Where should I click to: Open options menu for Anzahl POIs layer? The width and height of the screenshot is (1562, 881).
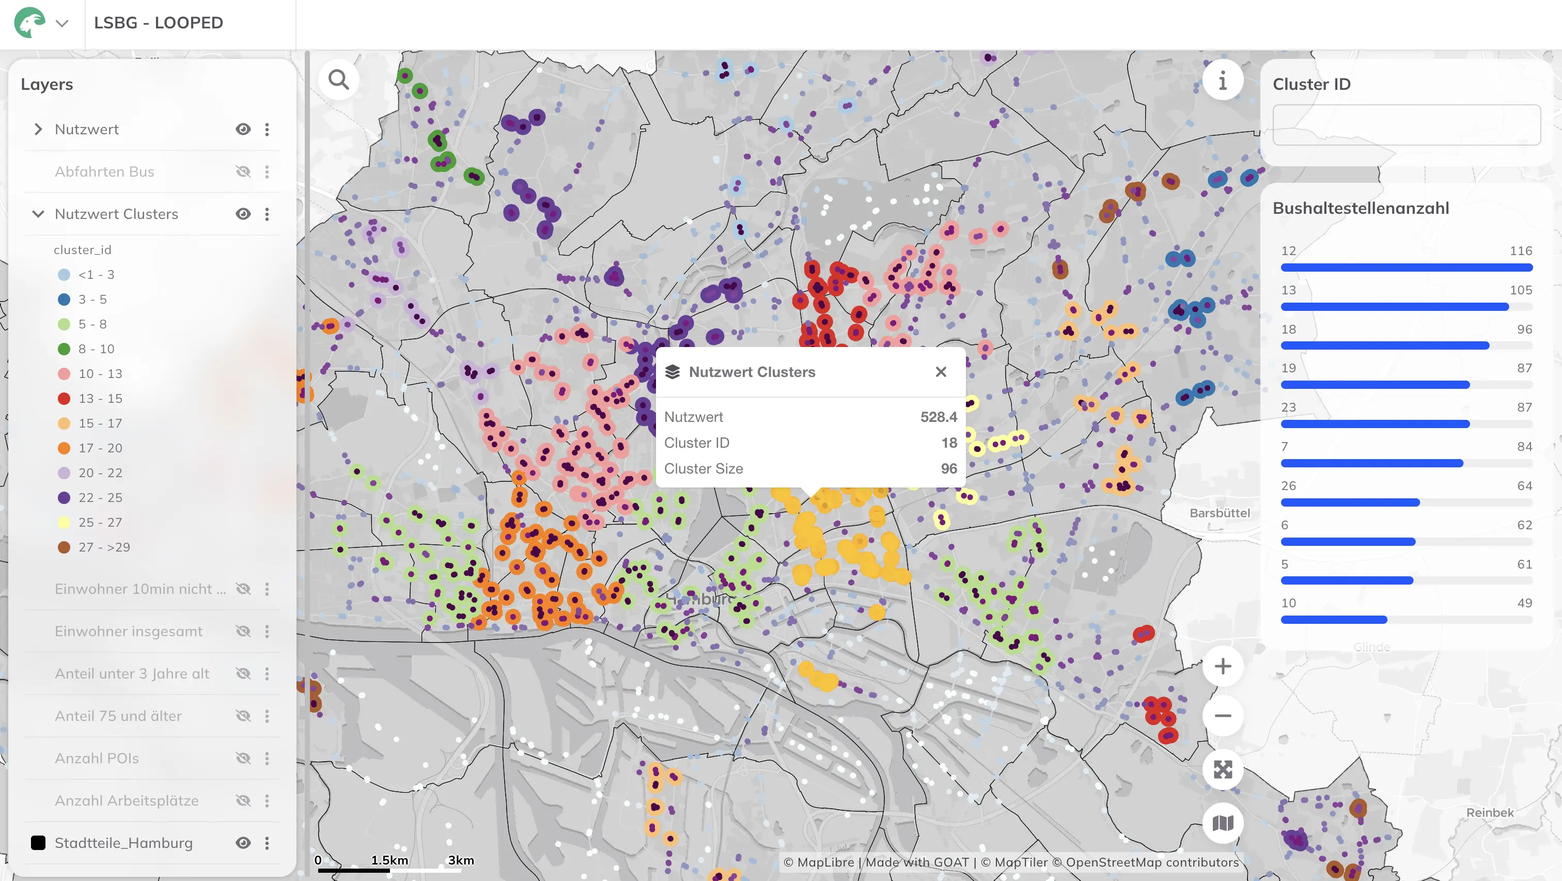(x=267, y=757)
